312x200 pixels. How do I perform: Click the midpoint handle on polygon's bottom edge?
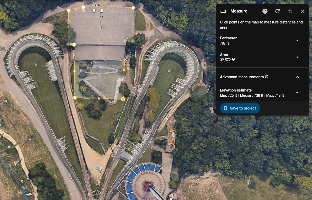coord(99,99)
